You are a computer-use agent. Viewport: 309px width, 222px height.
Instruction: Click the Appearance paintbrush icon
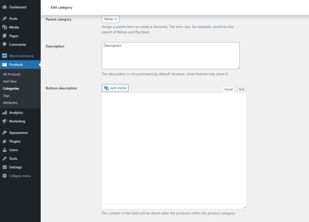pyautogui.click(x=5, y=133)
